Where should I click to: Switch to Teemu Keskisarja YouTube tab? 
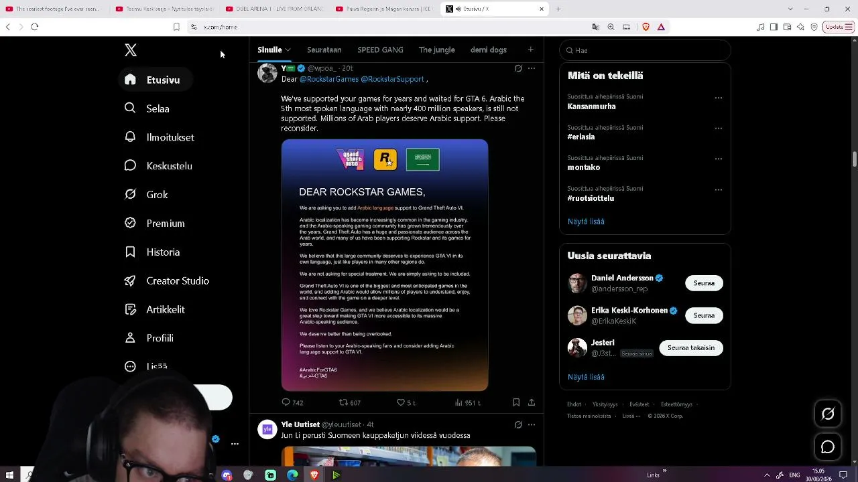164,9
